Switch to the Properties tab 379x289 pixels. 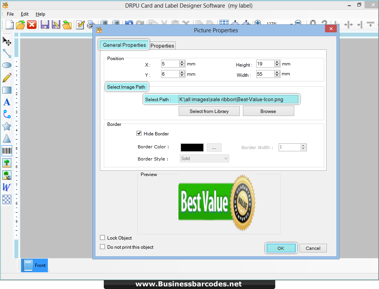tap(162, 46)
